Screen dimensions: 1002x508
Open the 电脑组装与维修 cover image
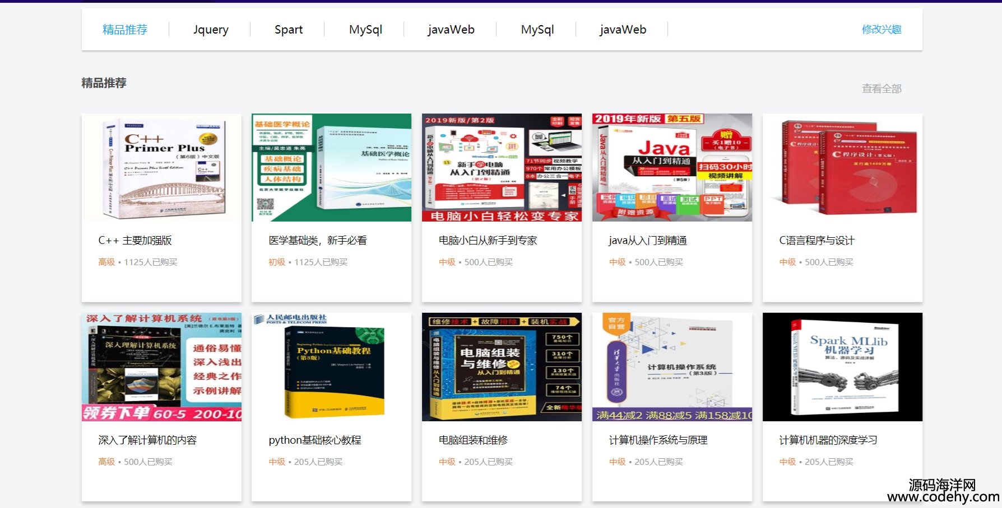click(x=502, y=367)
